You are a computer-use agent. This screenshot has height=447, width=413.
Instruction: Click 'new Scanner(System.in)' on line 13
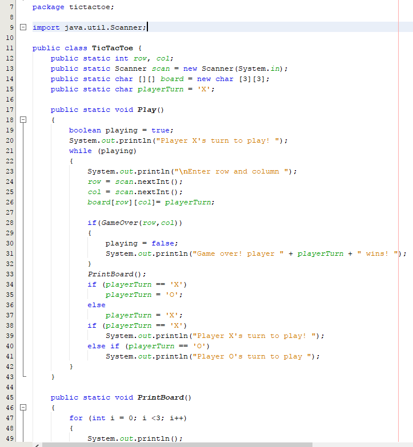232,69
